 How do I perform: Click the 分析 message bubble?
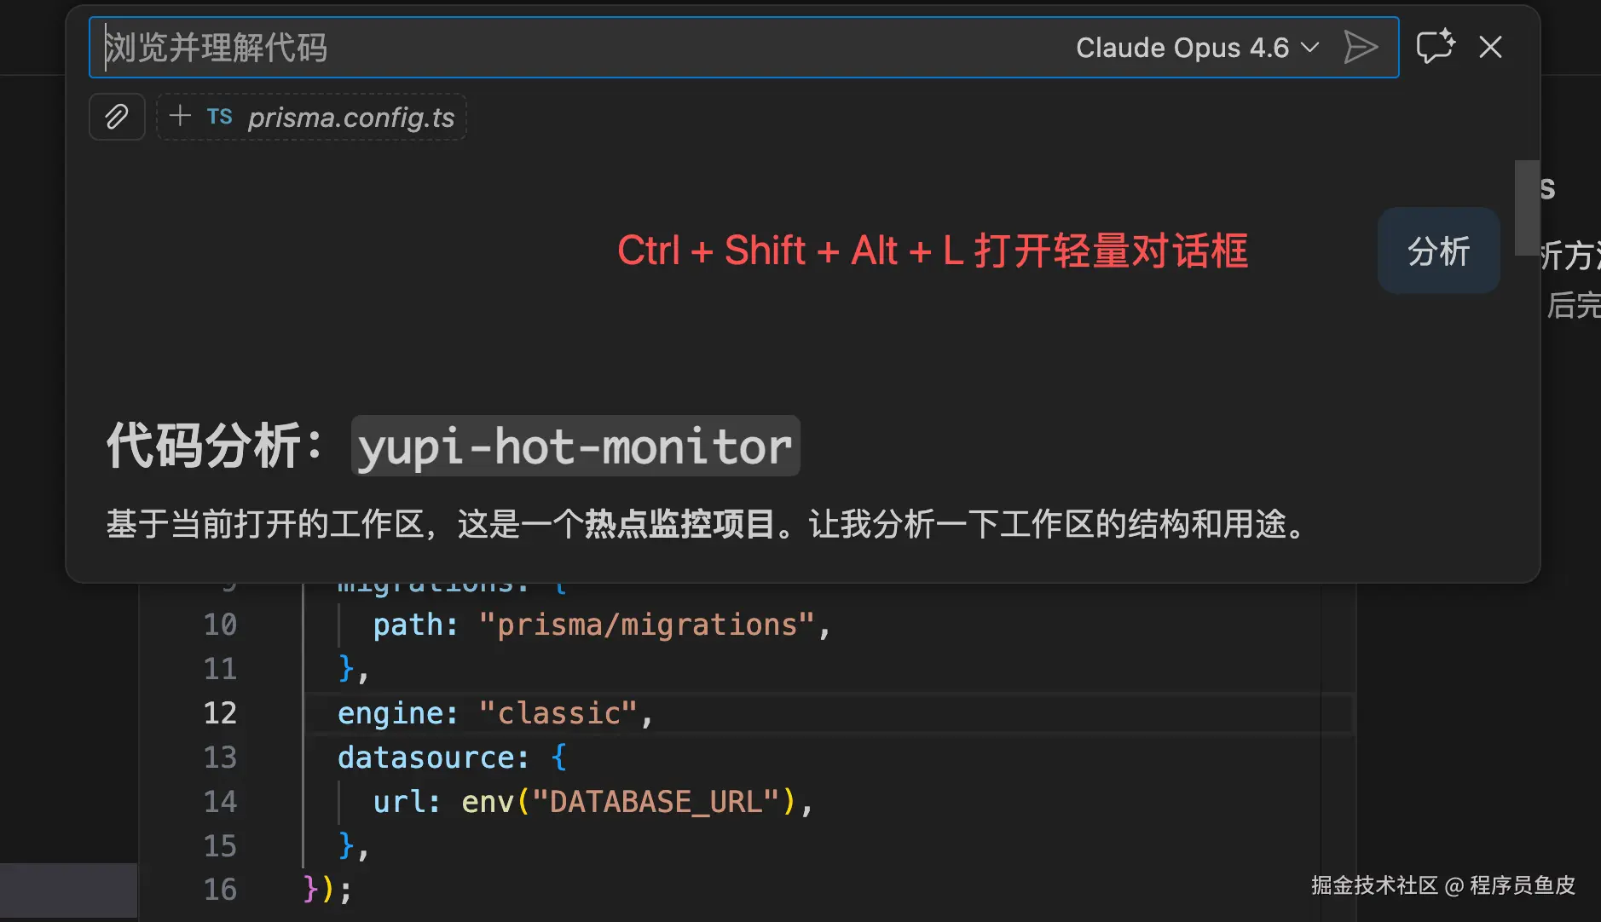pos(1438,251)
